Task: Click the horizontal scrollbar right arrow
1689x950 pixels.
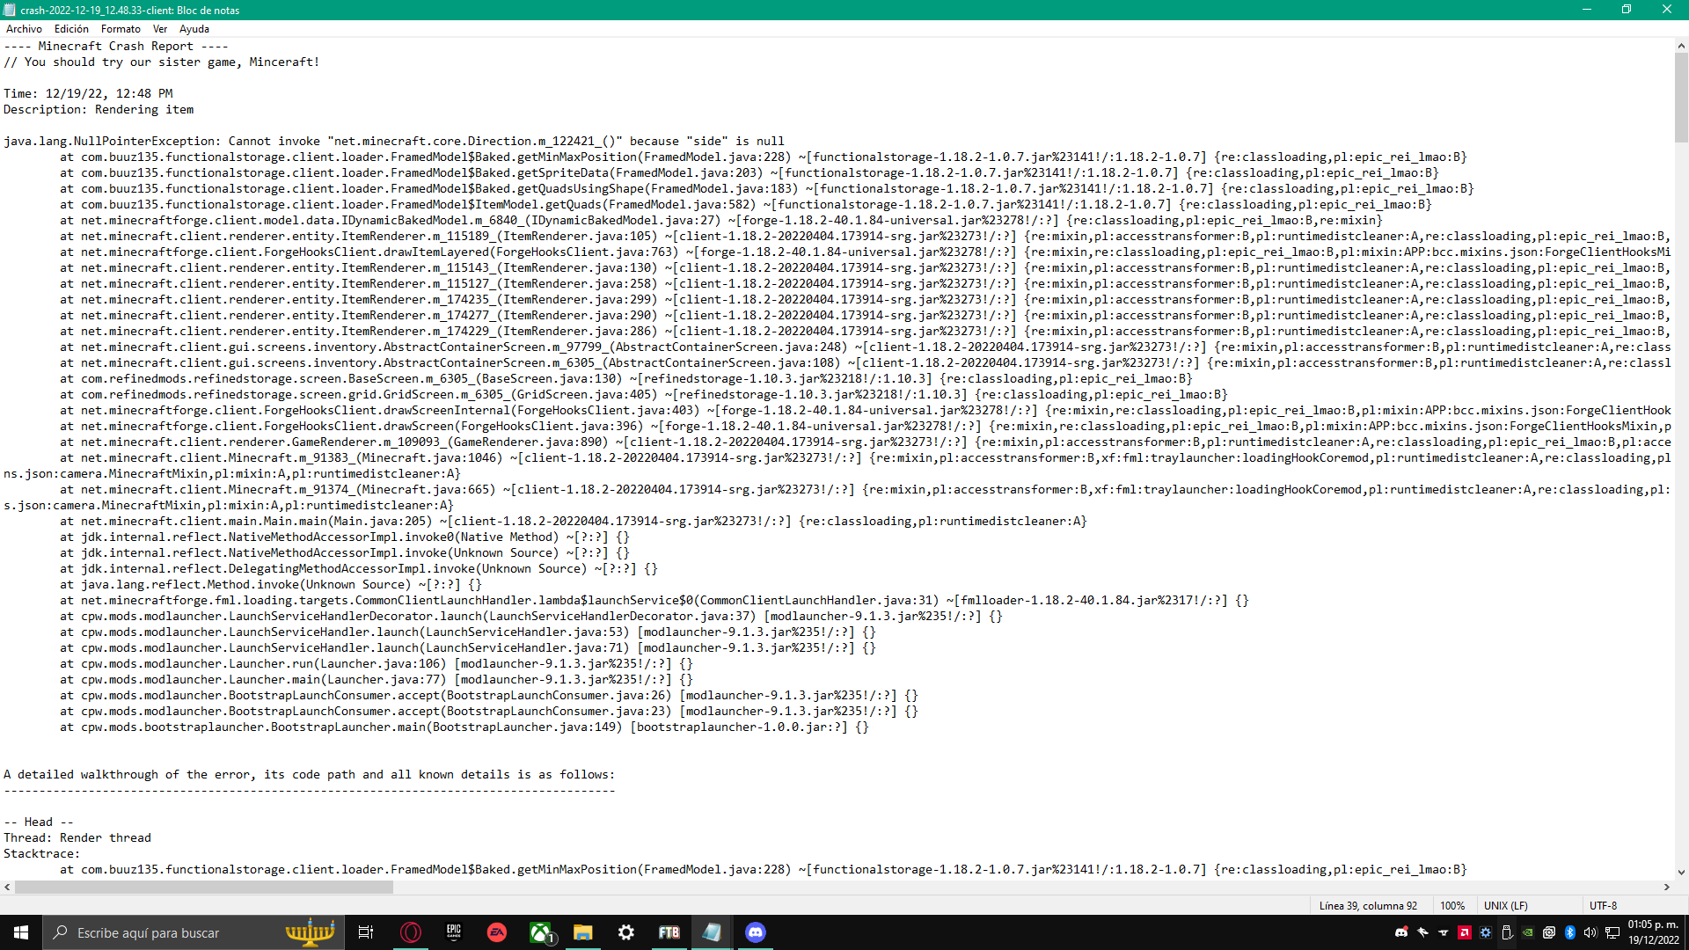Action: tap(1667, 888)
